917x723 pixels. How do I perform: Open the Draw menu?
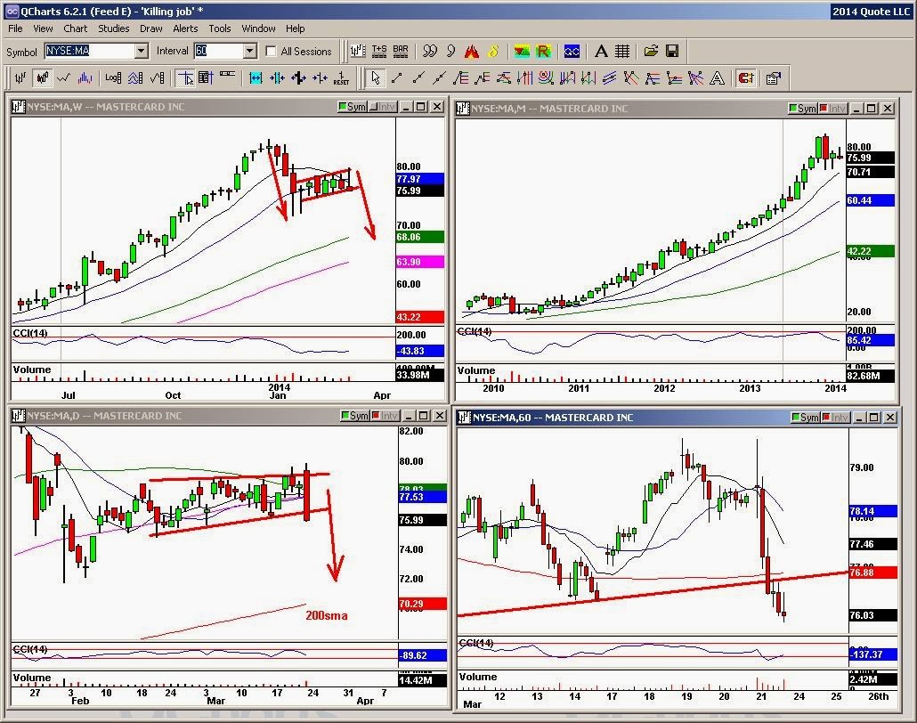[x=150, y=28]
